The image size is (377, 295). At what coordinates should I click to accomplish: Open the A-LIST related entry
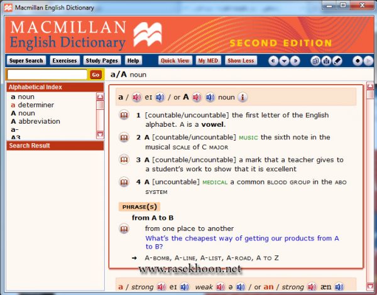(x=211, y=258)
